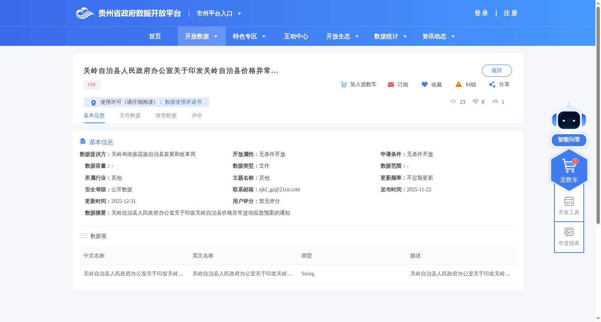Click the truncated cell under 描述 column

coord(460,274)
